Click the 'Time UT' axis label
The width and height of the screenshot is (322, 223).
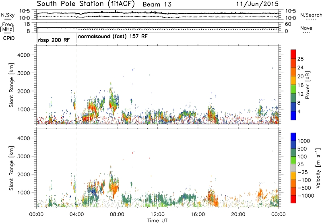pyautogui.click(x=157, y=221)
